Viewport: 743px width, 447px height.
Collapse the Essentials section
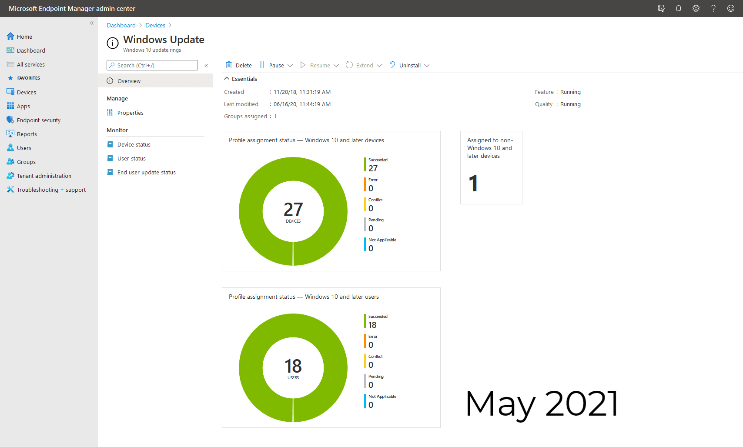coord(227,79)
